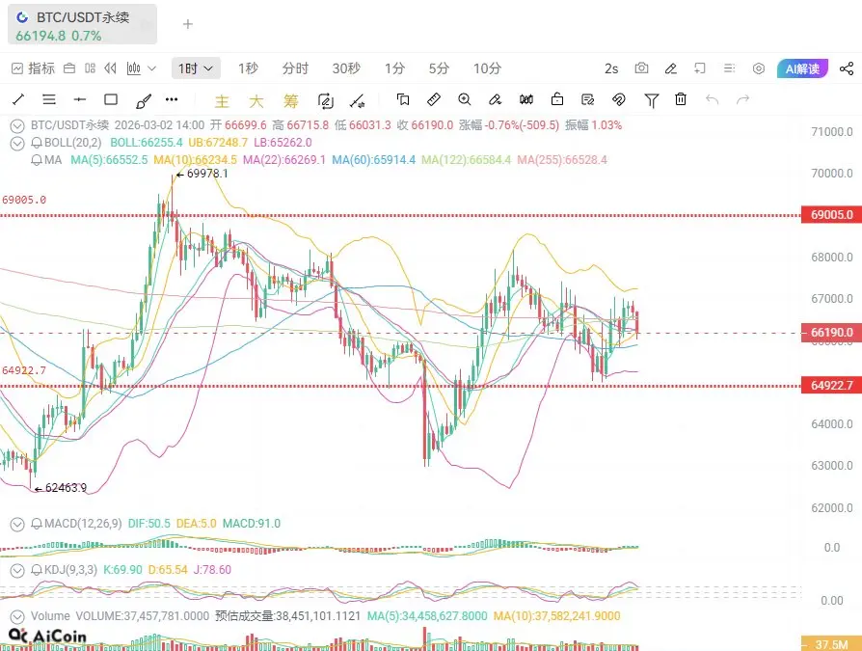Viewport: 862px width, 651px height.
Task: Click the 大 indicator button
Action: (256, 100)
